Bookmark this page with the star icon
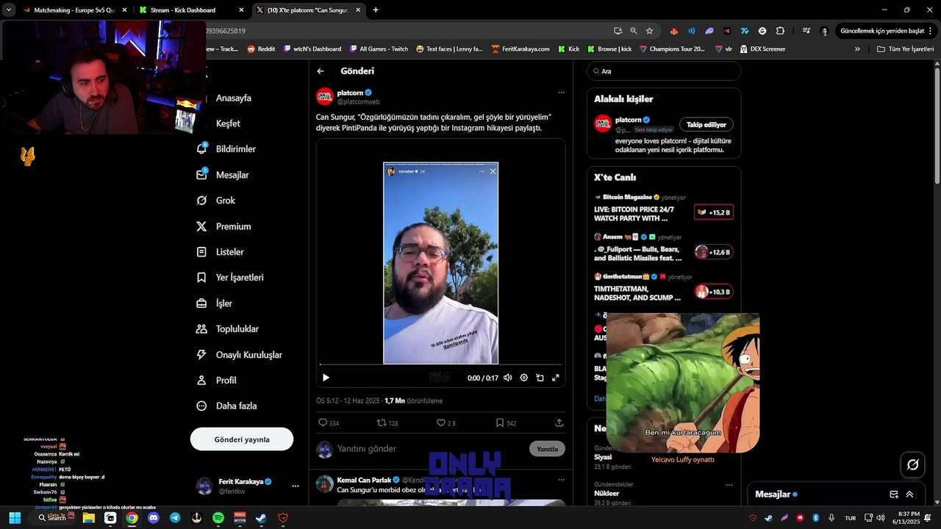941x529 pixels. [649, 31]
